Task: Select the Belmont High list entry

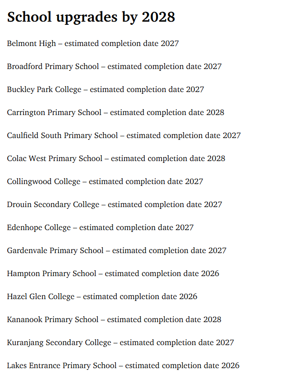Action: pyautogui.click(x=93, y=44)
